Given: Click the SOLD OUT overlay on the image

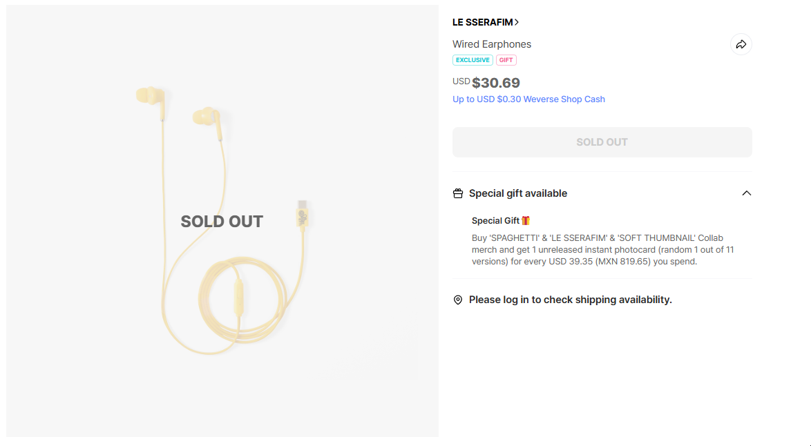Looking at the screenshot, I should pos(222,222).
